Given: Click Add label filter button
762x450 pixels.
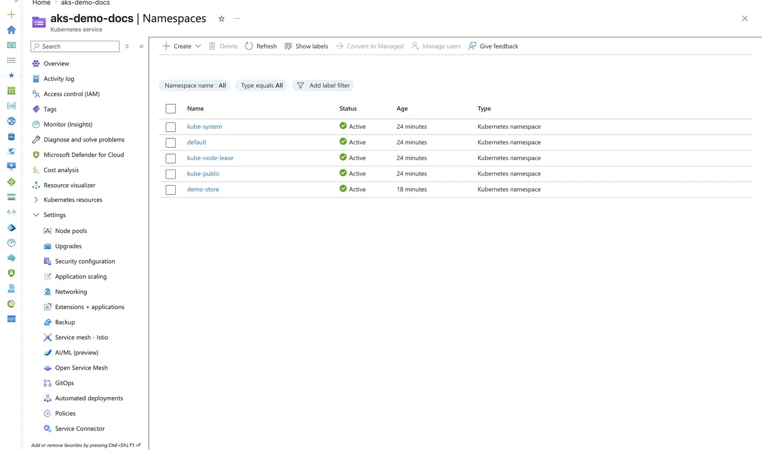Looking at the screenshot, I should click(323, 86).
